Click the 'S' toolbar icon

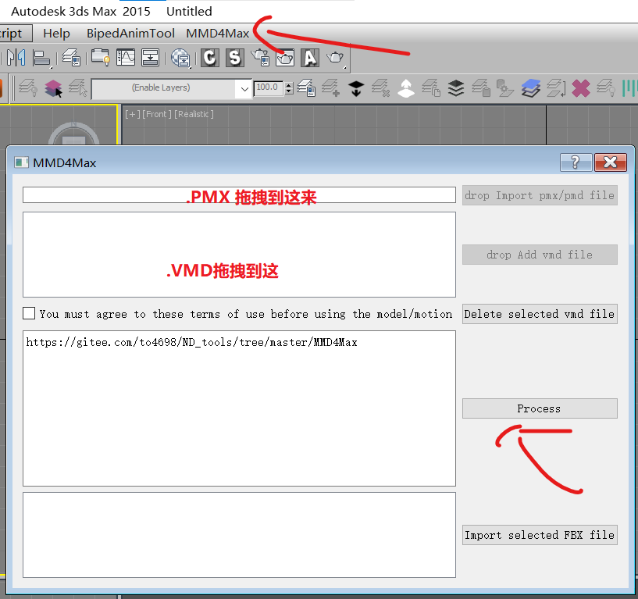(235, 57)
